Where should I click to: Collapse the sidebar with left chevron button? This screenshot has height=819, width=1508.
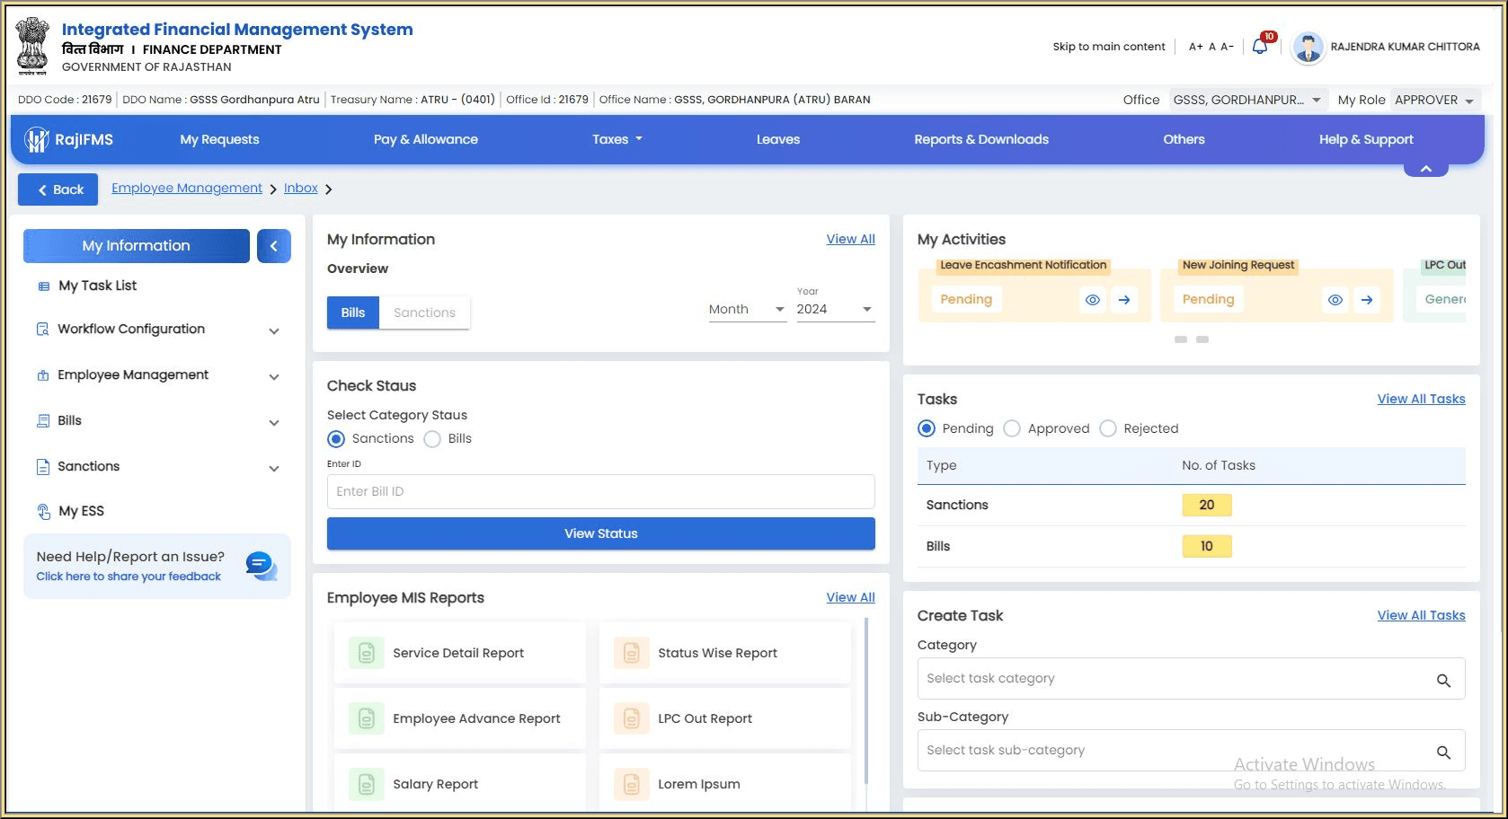point(274,246)
